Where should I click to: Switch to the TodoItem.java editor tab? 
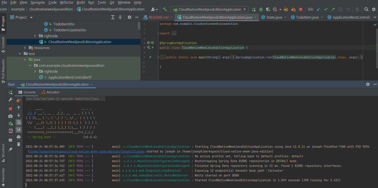[x=307, y=17]
